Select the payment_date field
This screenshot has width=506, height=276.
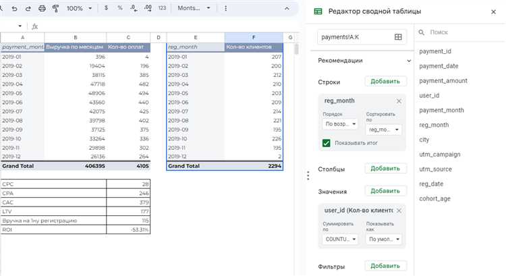(439, 66)
